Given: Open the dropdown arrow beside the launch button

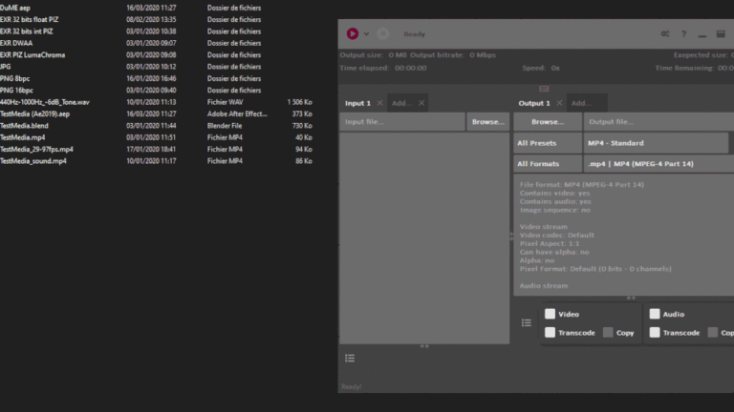Looking at the screenshot, I should click(x=366, y=34).
